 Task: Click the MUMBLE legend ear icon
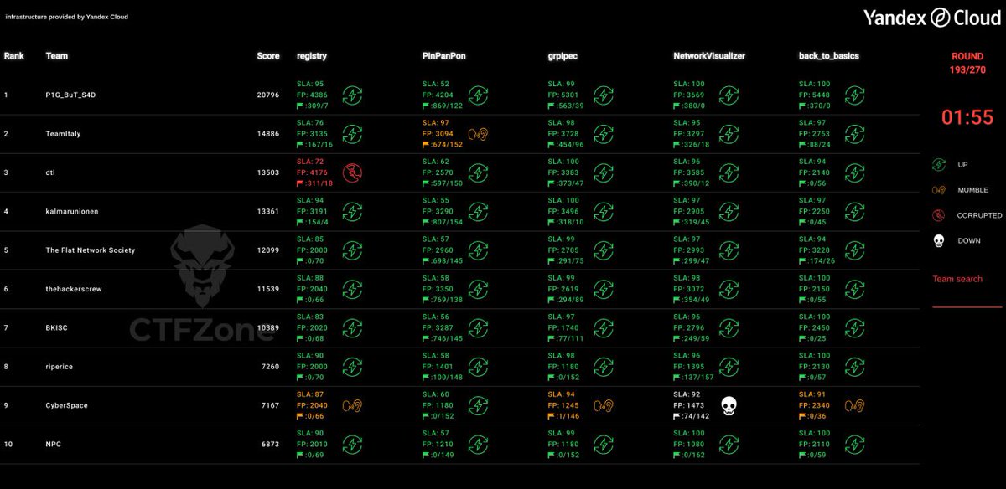[x=940, y=190]
